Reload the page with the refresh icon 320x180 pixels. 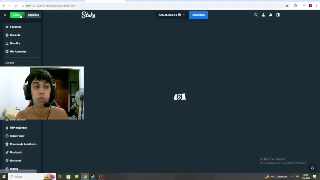15,5
